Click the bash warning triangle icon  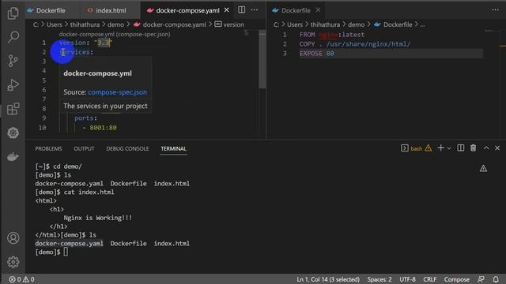point(429,148)
